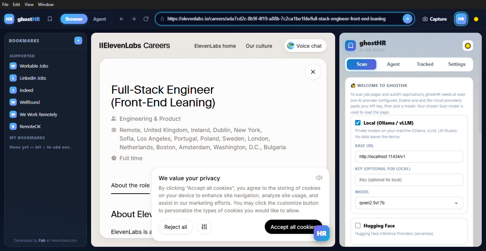Open the Tracked tab

coord(425,64)
